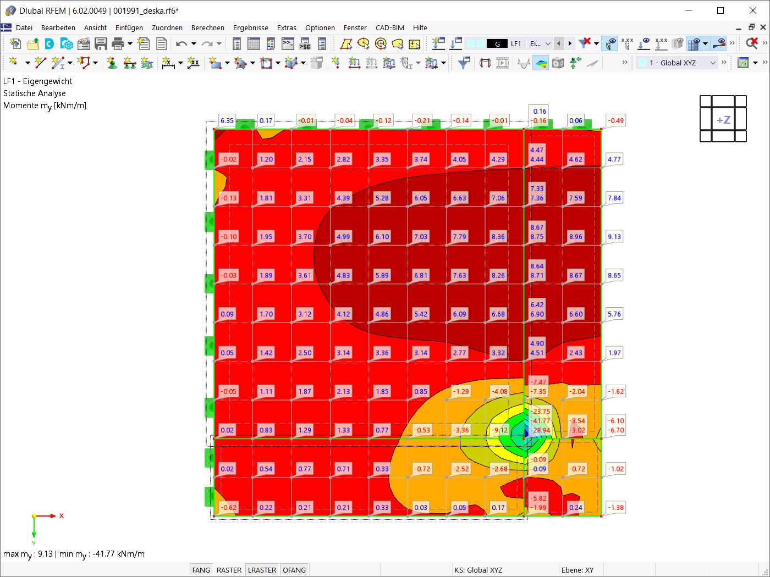Expand the undo history arrow

(194, 43)
